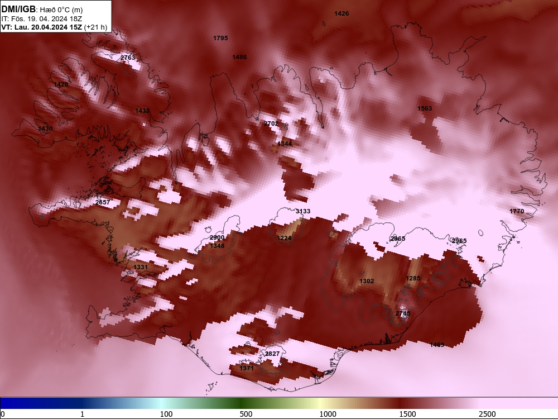Click the map value 1371

(x=246, y=368)
